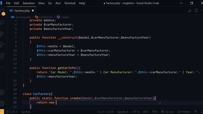The width and height of the screenshot is (203, 114).
Task: Click the VS Code logo in title bar
Action: click(x=1, y=3)
